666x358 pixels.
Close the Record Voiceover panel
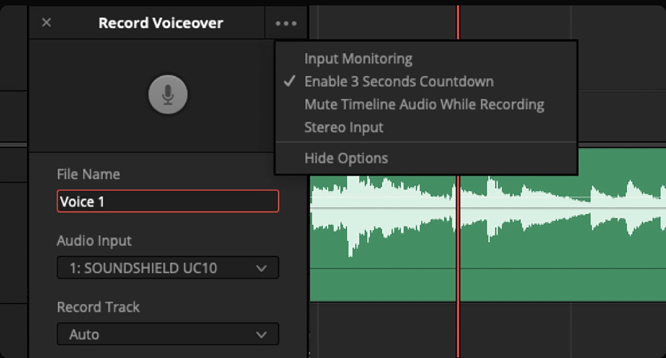click(x=47, y=22)
